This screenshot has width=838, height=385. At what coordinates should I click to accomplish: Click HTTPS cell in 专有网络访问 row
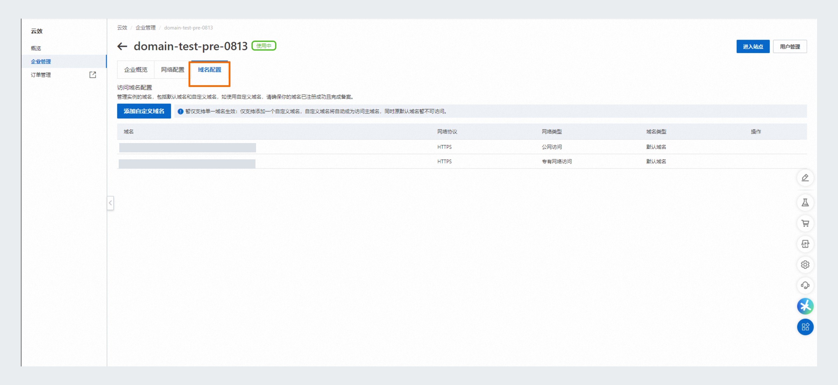[444, 162]
